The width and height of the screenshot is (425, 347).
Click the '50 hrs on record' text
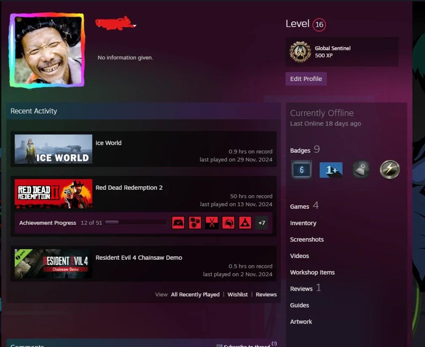(251, 196)
